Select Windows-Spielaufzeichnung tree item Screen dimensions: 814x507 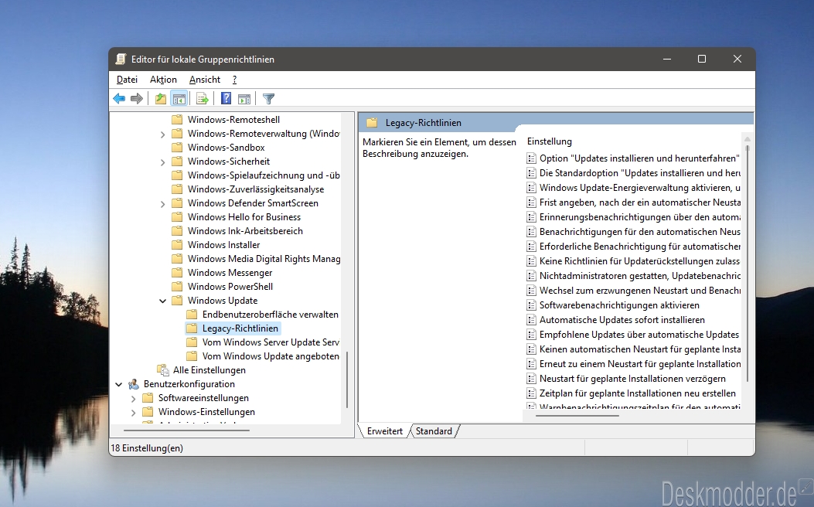pos(264,175)
